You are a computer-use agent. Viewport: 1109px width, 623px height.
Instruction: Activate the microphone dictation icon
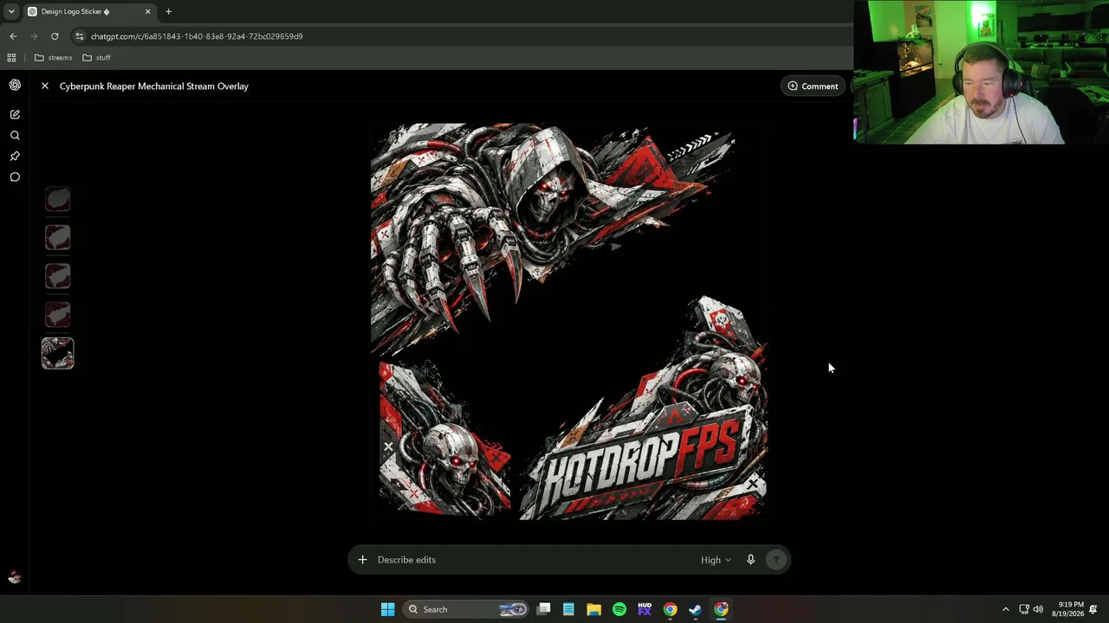(750, 560)
